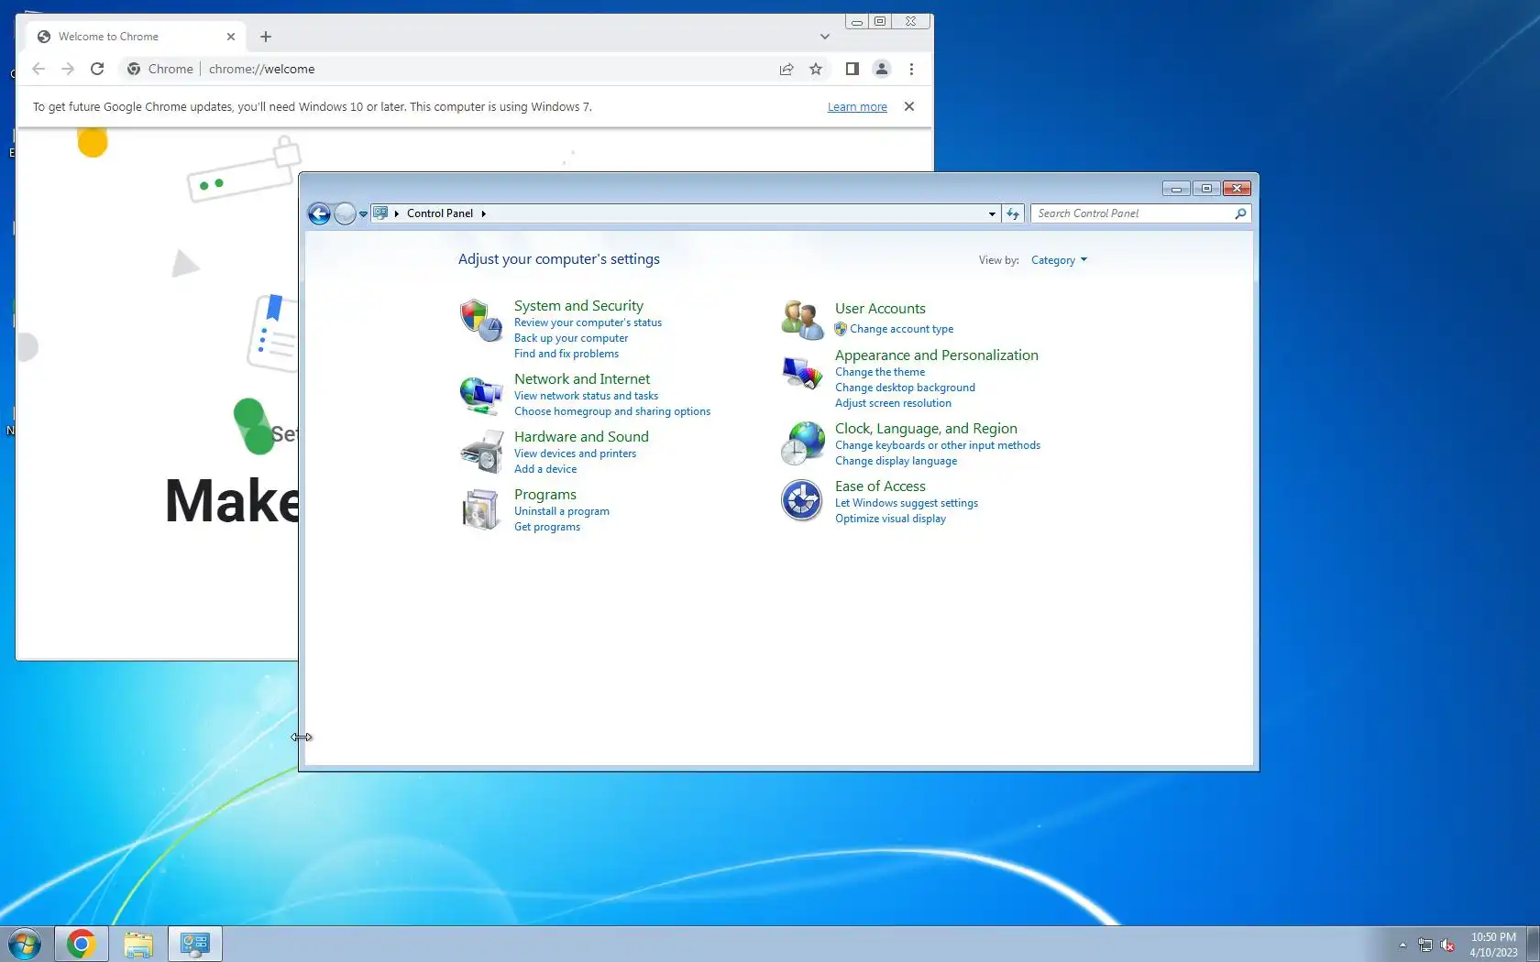Open Chrome's tab search chevron
1540x962 pixels.
[x=825, y=37]
